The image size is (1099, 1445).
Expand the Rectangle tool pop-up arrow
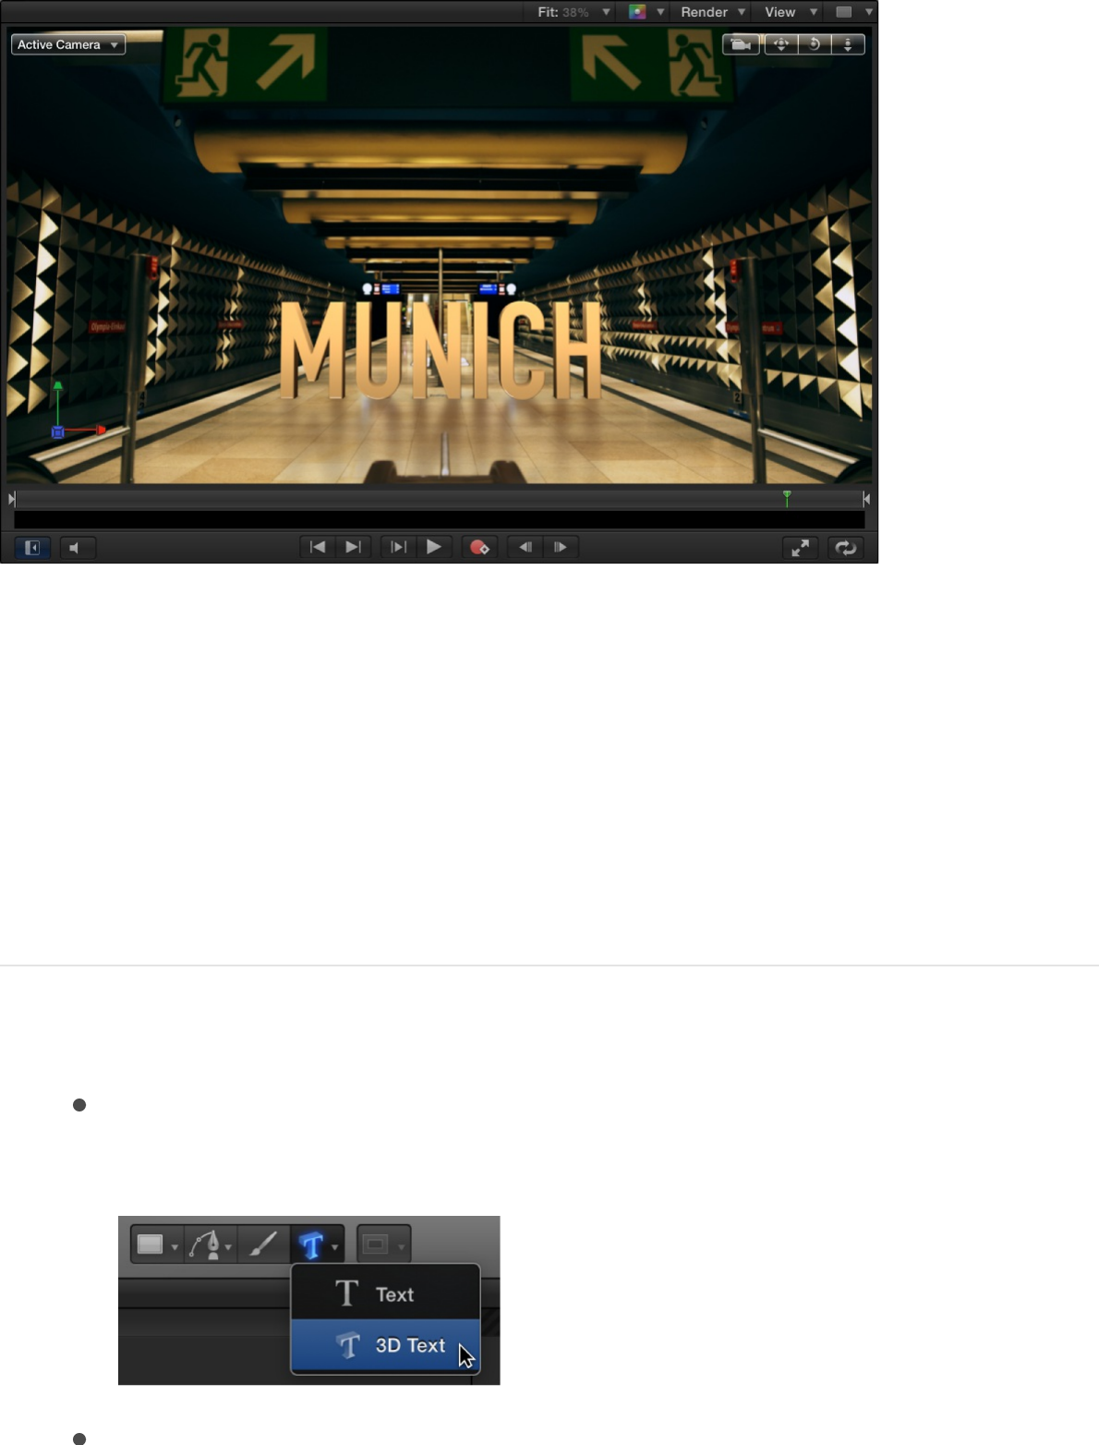coord(175,1247)
